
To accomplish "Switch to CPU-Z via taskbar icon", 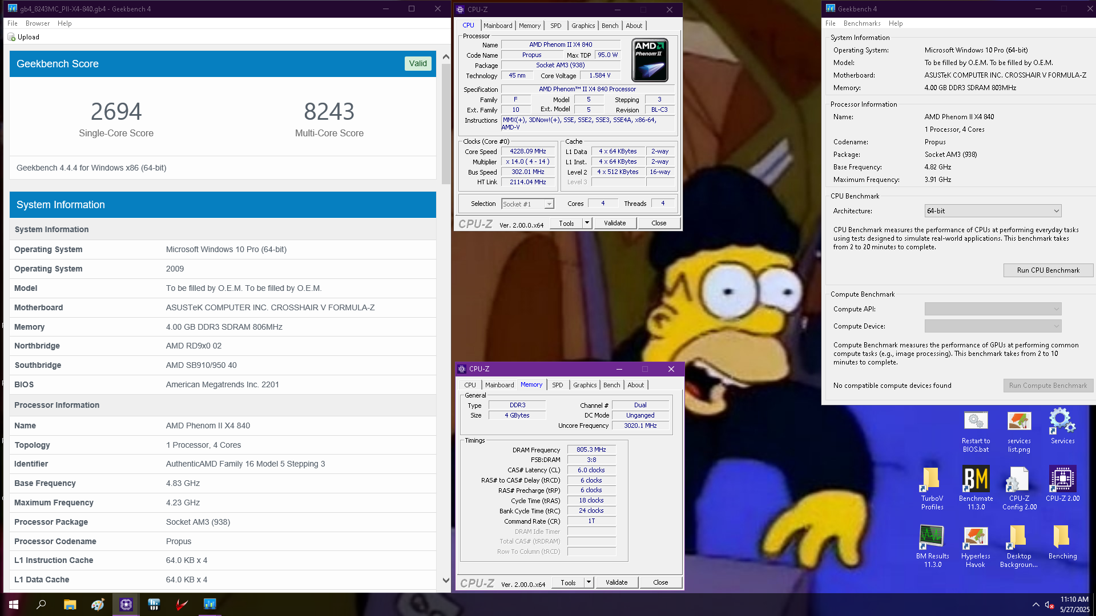I will click(126, 604).
